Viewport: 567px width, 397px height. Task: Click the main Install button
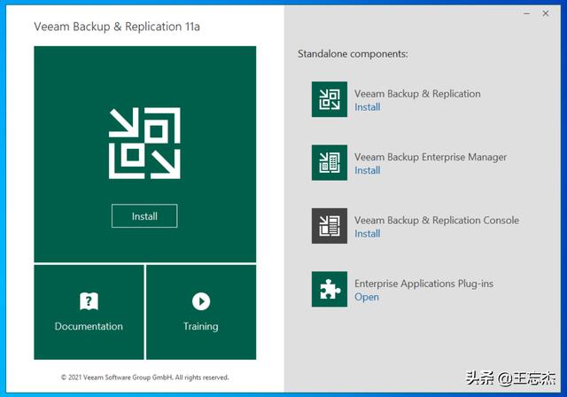coord(144,216)
